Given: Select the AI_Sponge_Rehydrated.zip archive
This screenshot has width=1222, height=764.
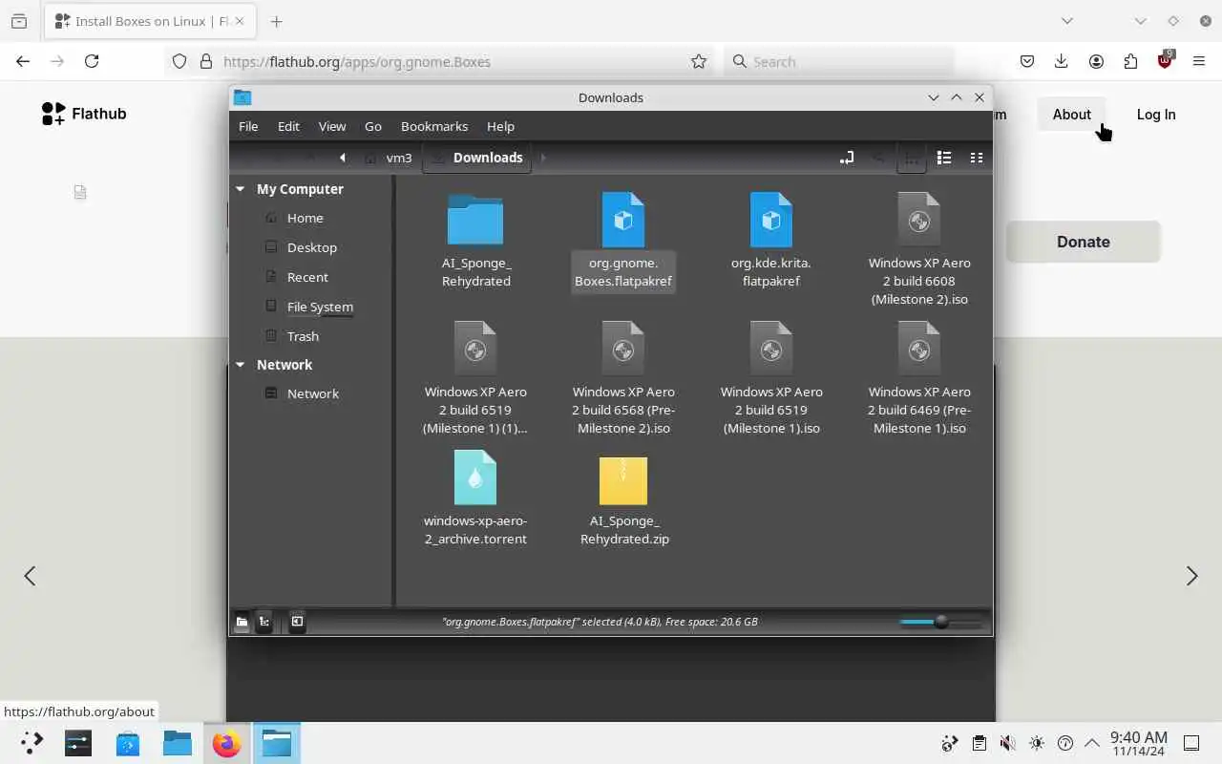Looking at the screenshot, I should pyautogui.click(x=623, y=480).
